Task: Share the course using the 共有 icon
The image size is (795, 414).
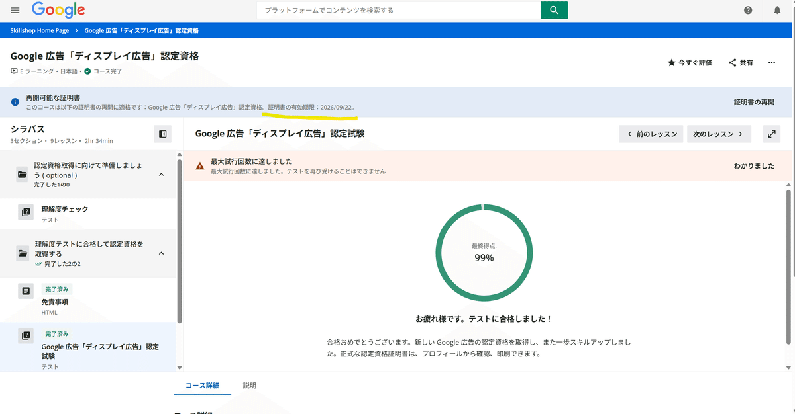Action: tap(739, 62)
